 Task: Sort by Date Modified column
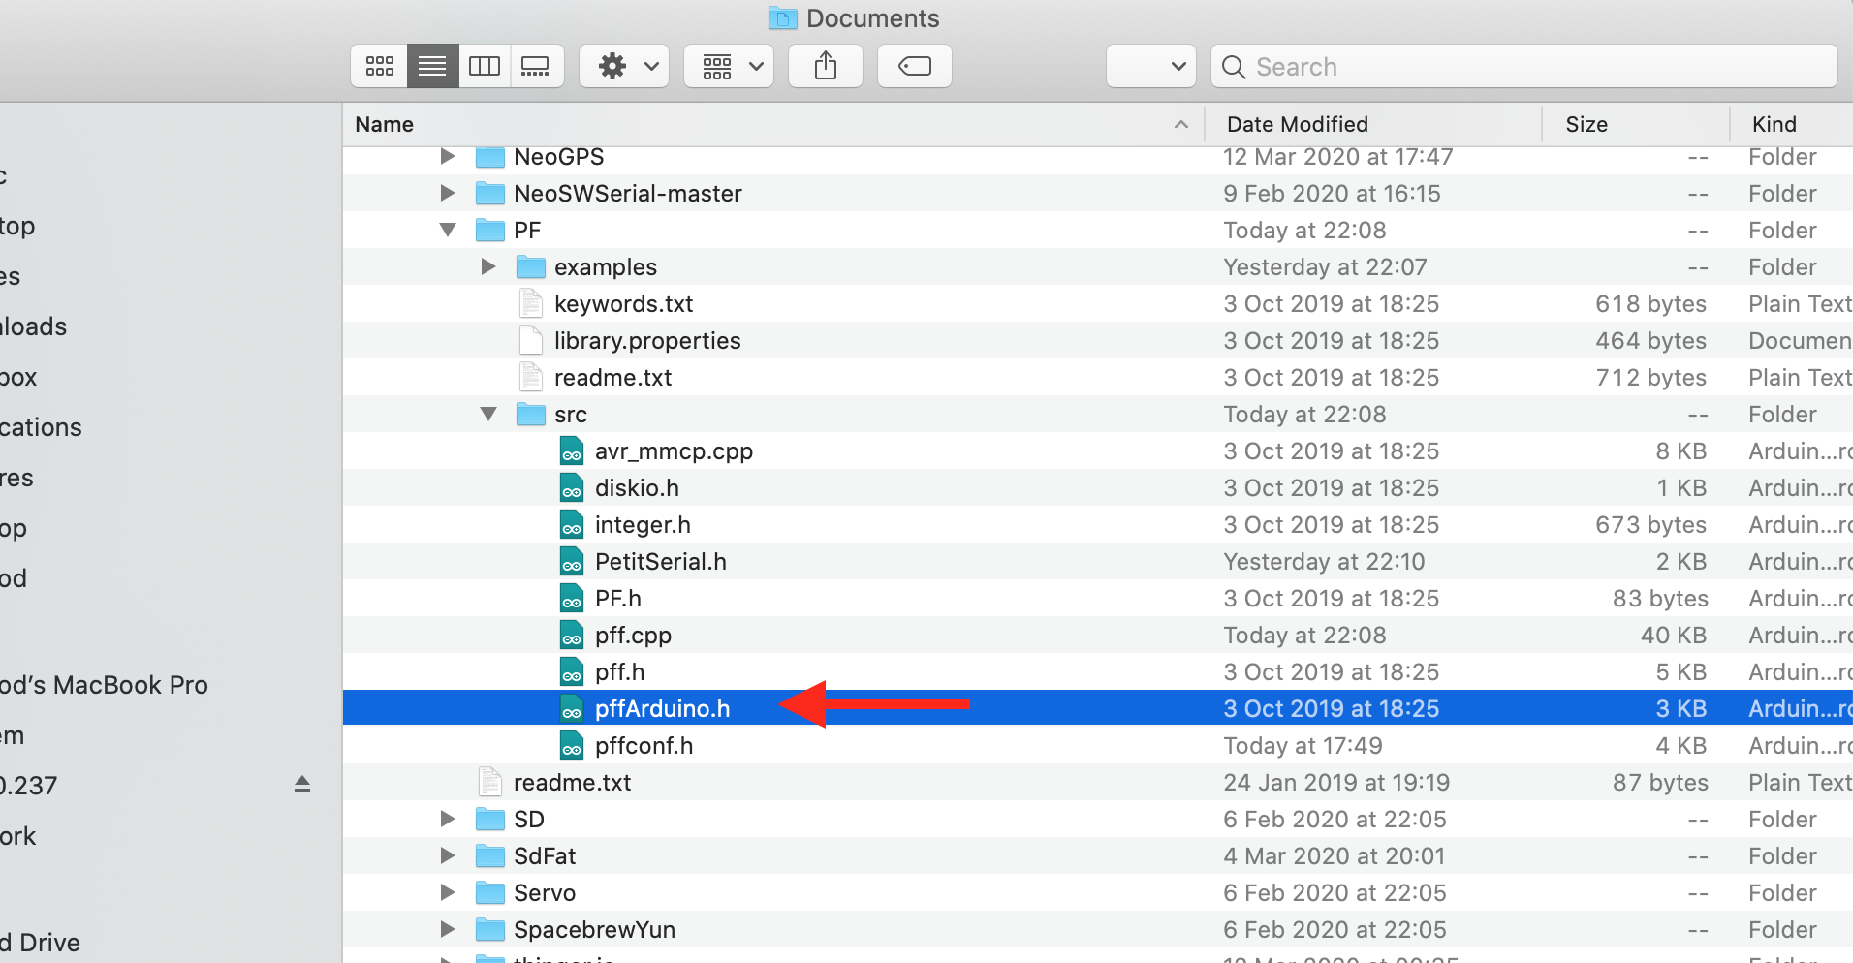coord(1297,124)
